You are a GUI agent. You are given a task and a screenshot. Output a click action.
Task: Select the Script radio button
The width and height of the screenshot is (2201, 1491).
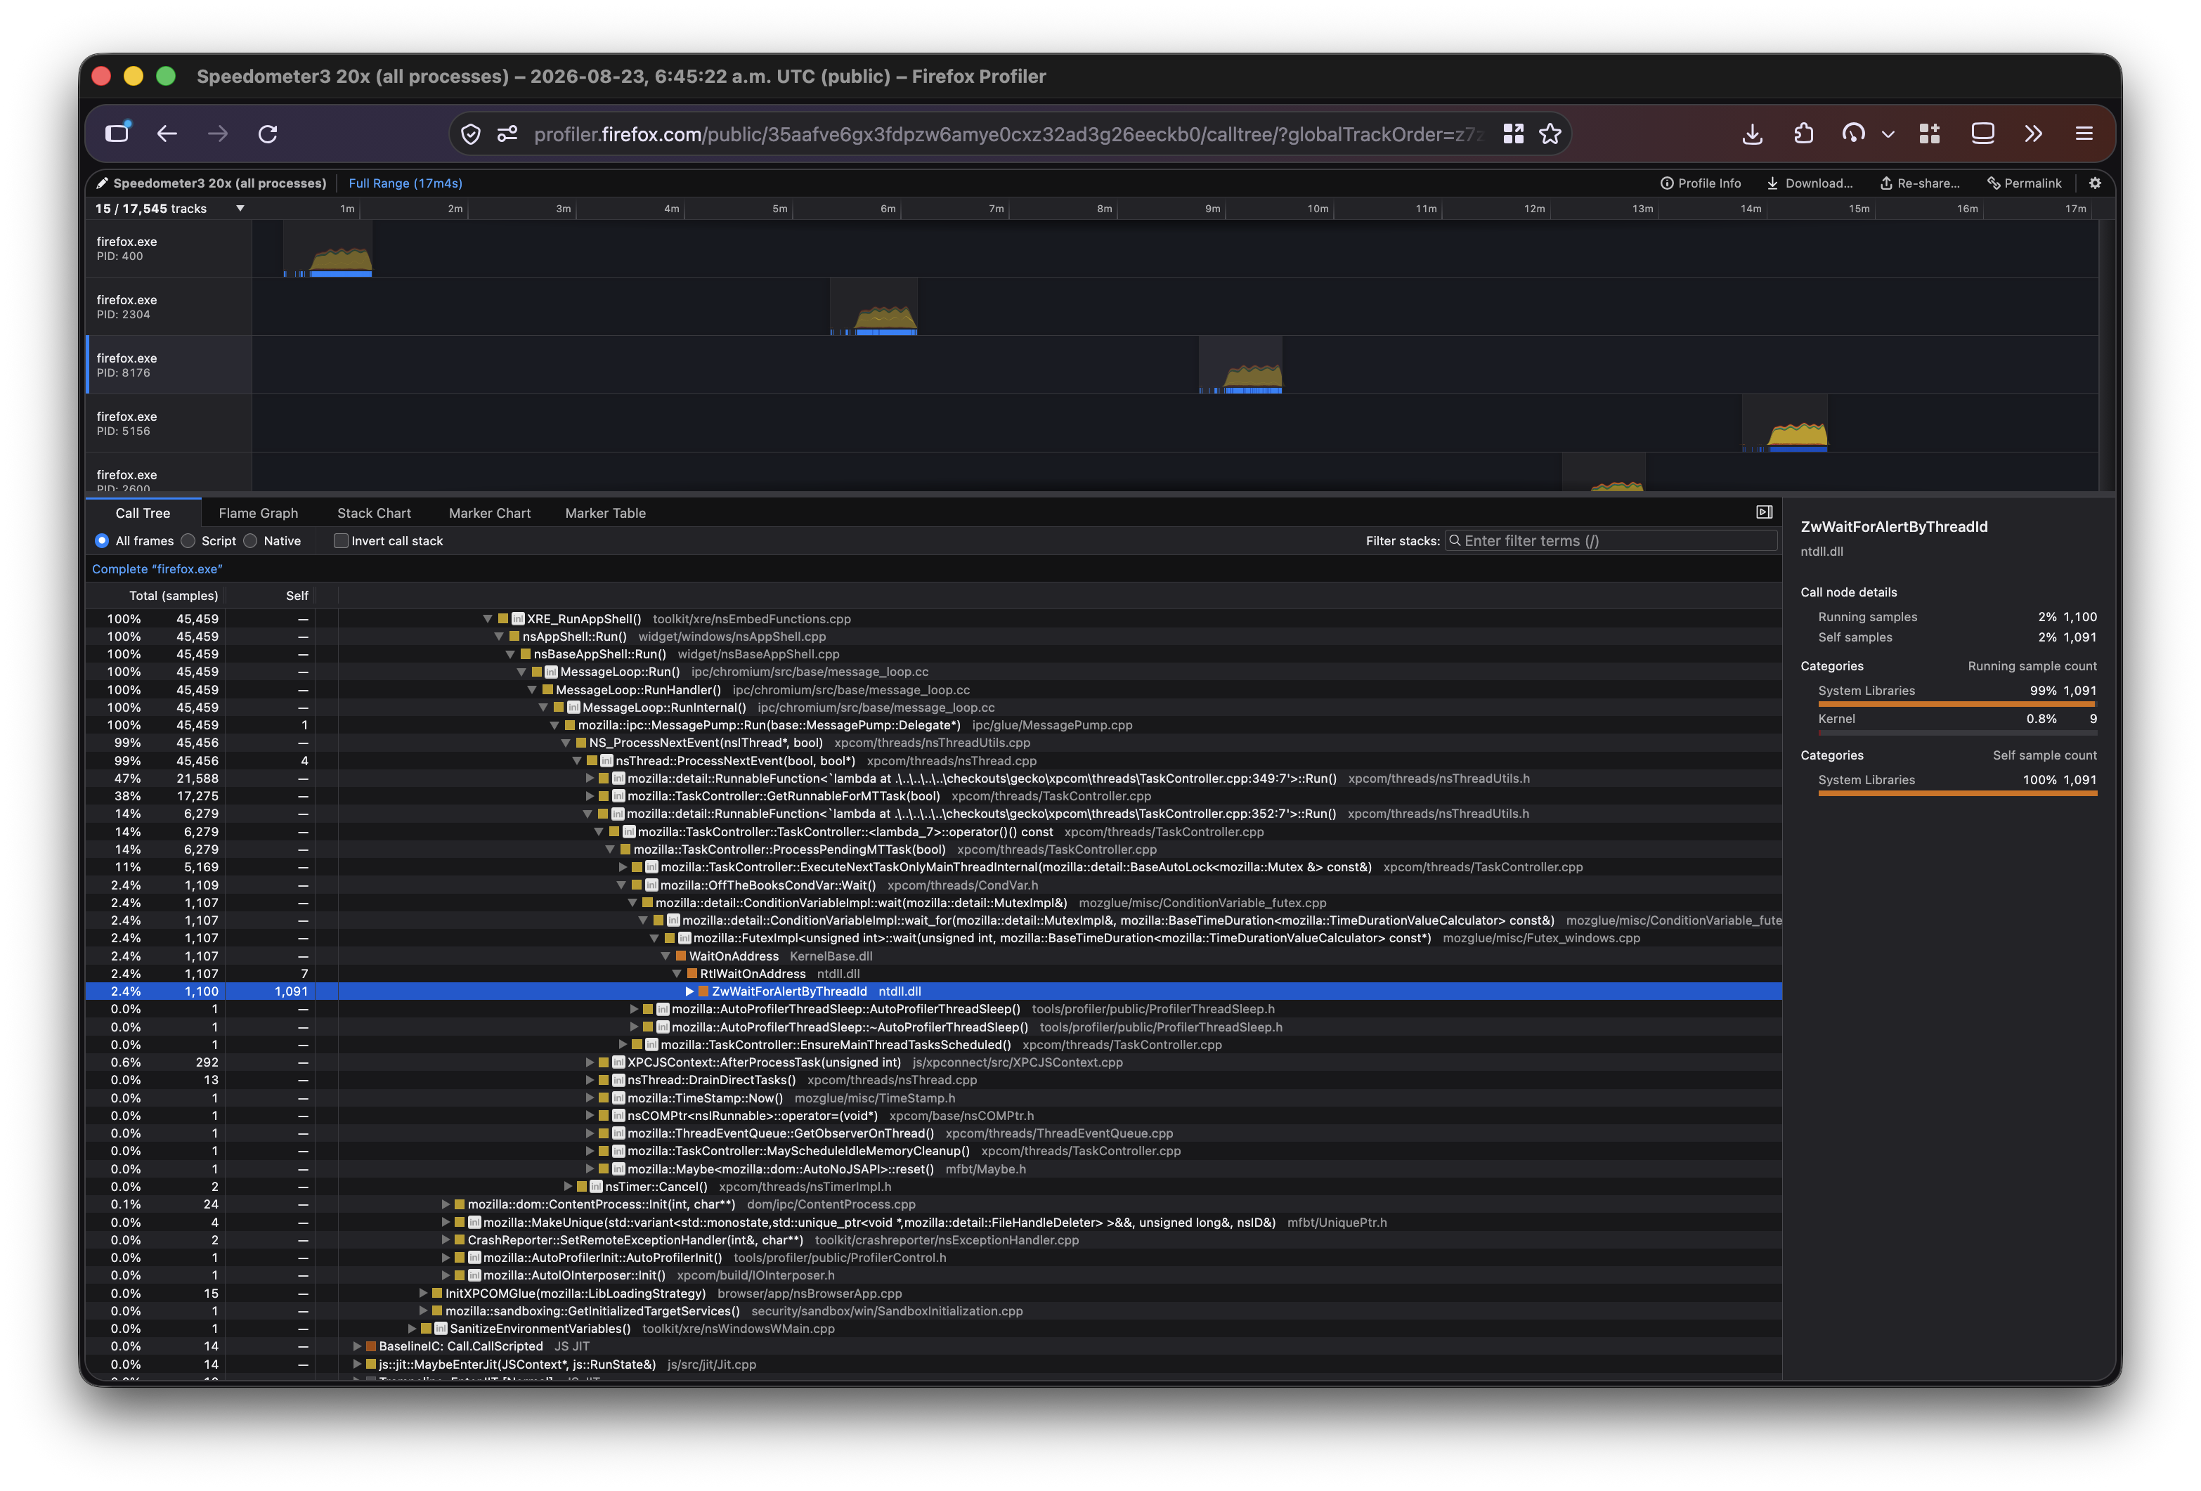click(188, 540)
